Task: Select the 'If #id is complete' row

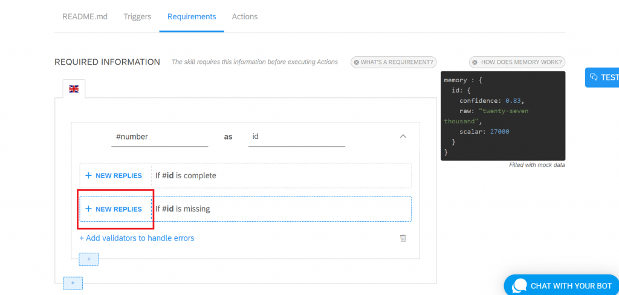Action: click(245, 175)
